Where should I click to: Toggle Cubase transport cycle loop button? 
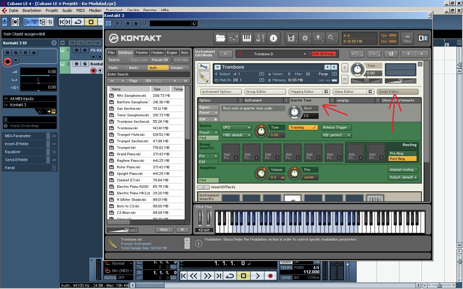tap(230, 276)
